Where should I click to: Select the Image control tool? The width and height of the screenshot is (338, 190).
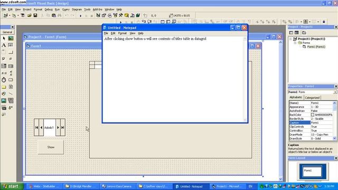(x=4, y=101)
